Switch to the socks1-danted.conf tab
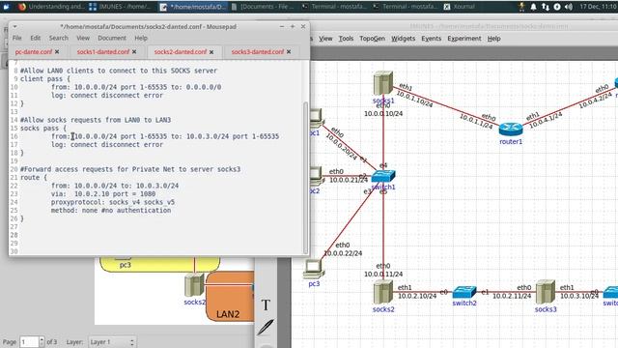Image resolution: width=618 pixels, height=348 pixels. [103, 51]
